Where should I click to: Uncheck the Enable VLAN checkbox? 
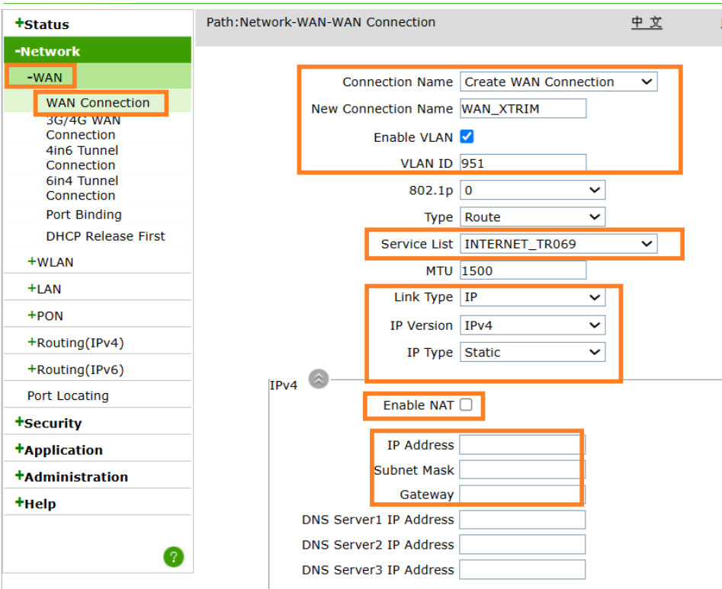pos(467,137)
